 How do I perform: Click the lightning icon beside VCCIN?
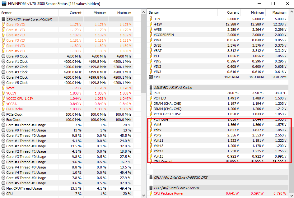pos(3,93)
